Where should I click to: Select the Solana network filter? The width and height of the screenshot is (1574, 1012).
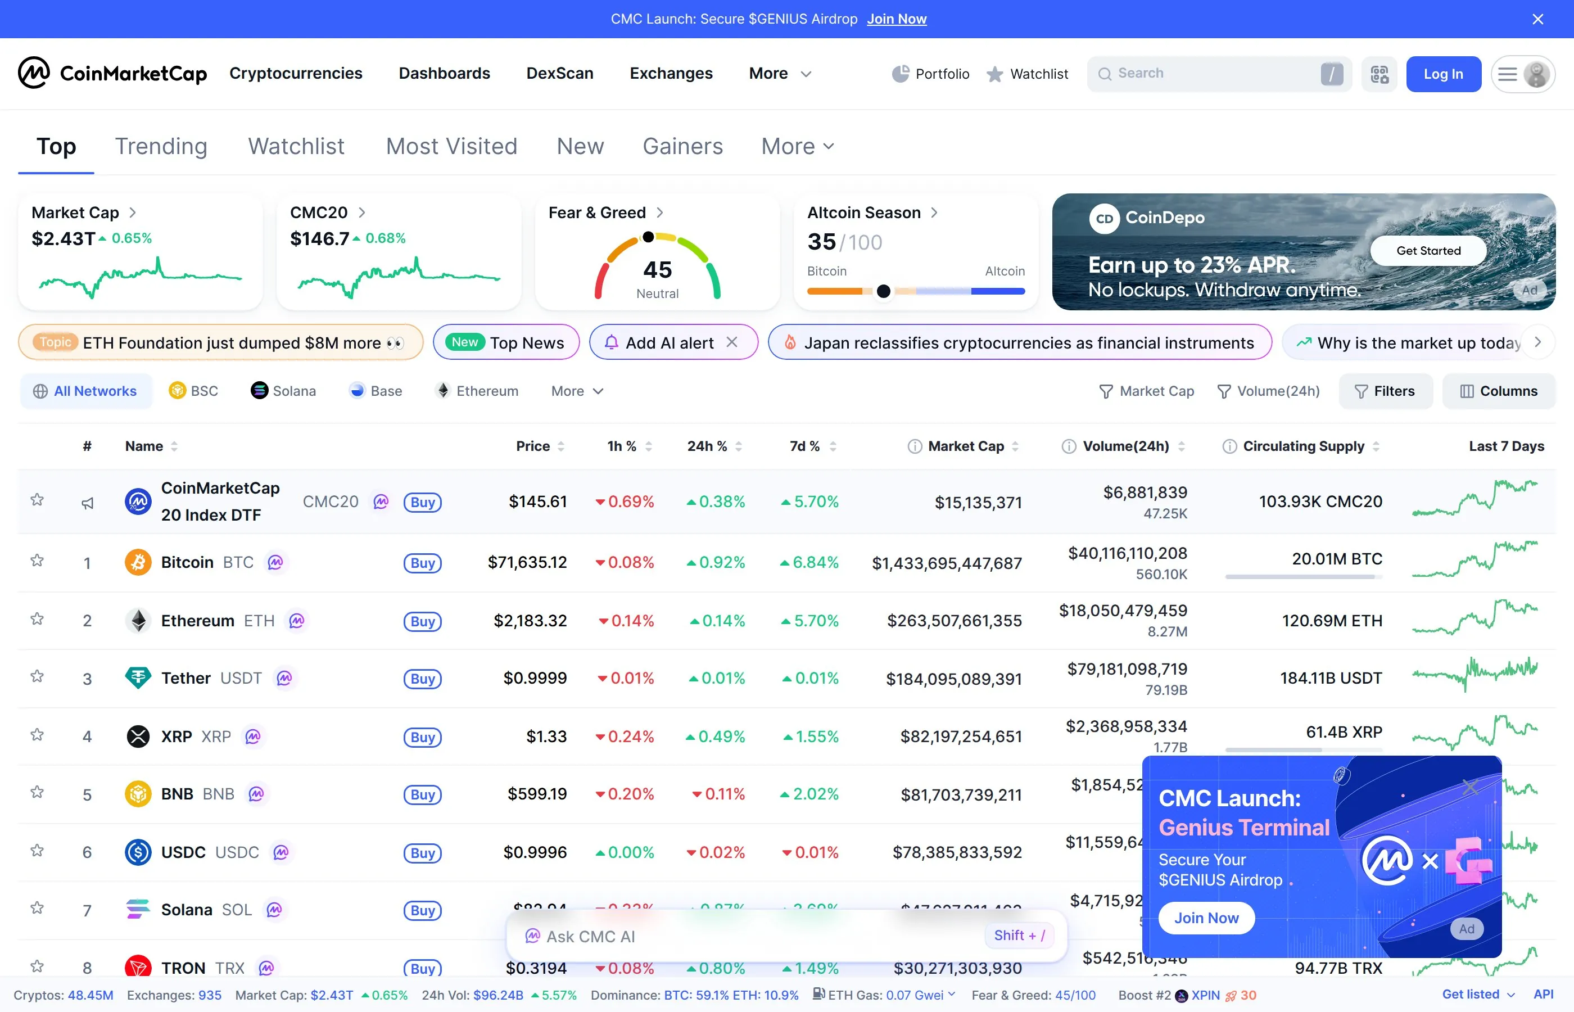283,391
